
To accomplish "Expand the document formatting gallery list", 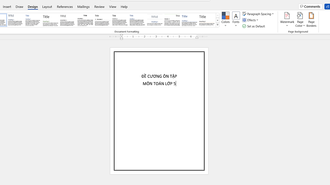I will [218, 25].
